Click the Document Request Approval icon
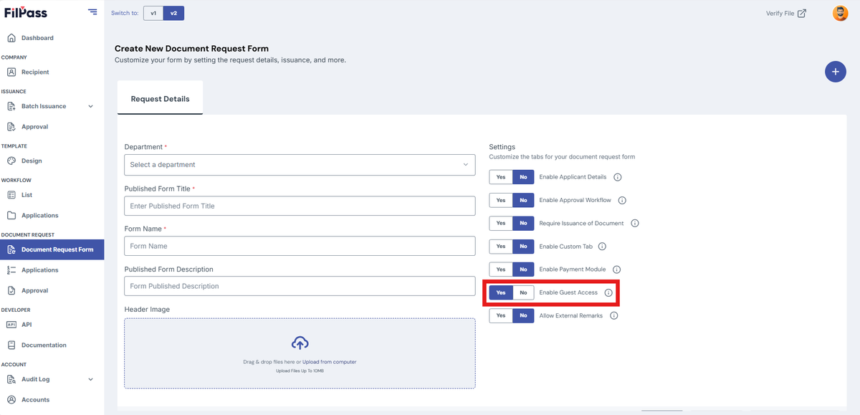Image resolution: width=860 pixels, height=415 pixels. (11, 290)
